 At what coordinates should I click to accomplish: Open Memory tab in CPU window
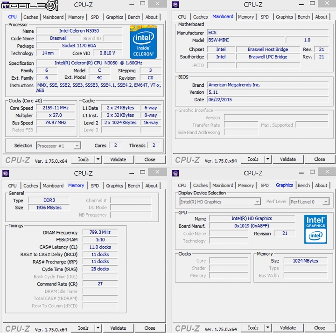tap(76, 17)
